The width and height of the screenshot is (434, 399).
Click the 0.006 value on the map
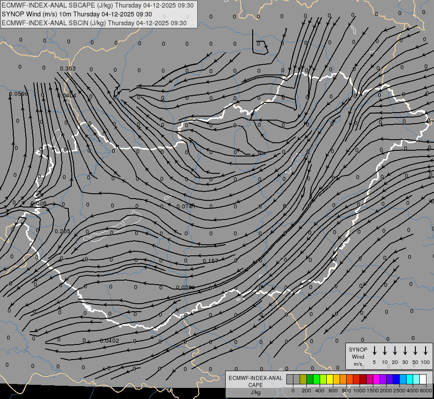pos(39,203)
